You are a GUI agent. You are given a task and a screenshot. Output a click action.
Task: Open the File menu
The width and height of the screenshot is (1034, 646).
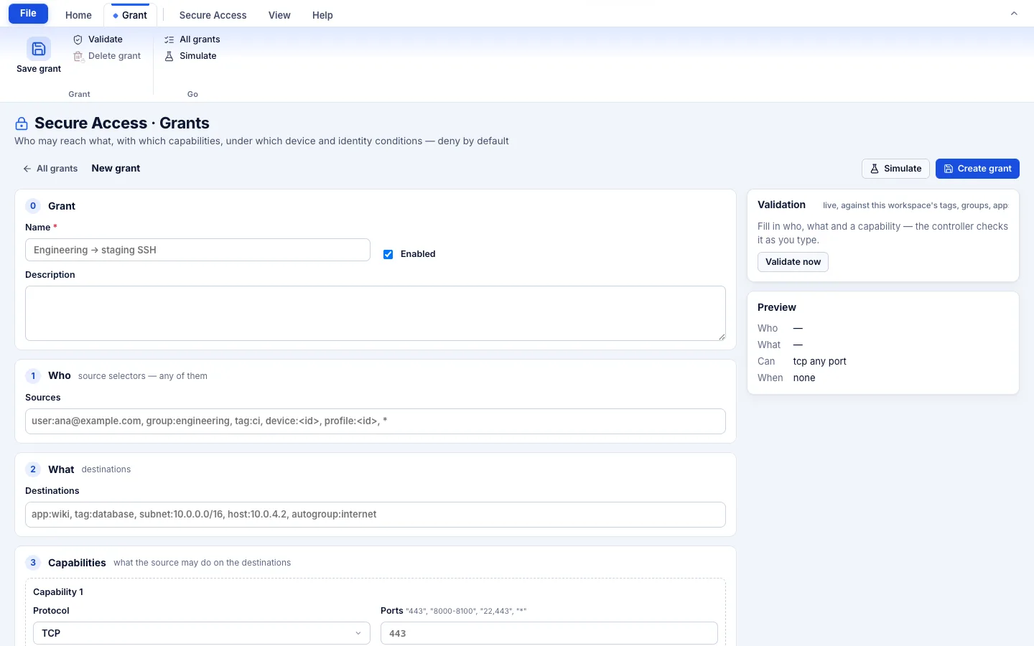[x=28, y=14]
